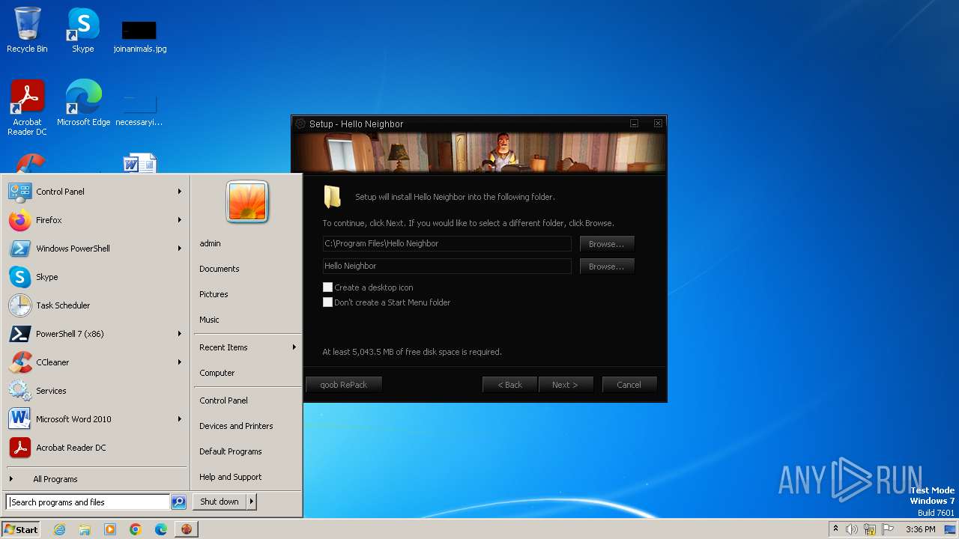Open File Explorer taskbar icon
Viewport: 959px width, 539px height.
tap(85, 529)
